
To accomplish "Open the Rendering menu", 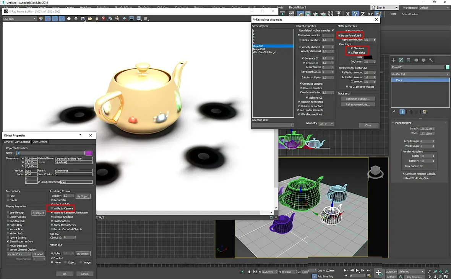I will point(144,7).
